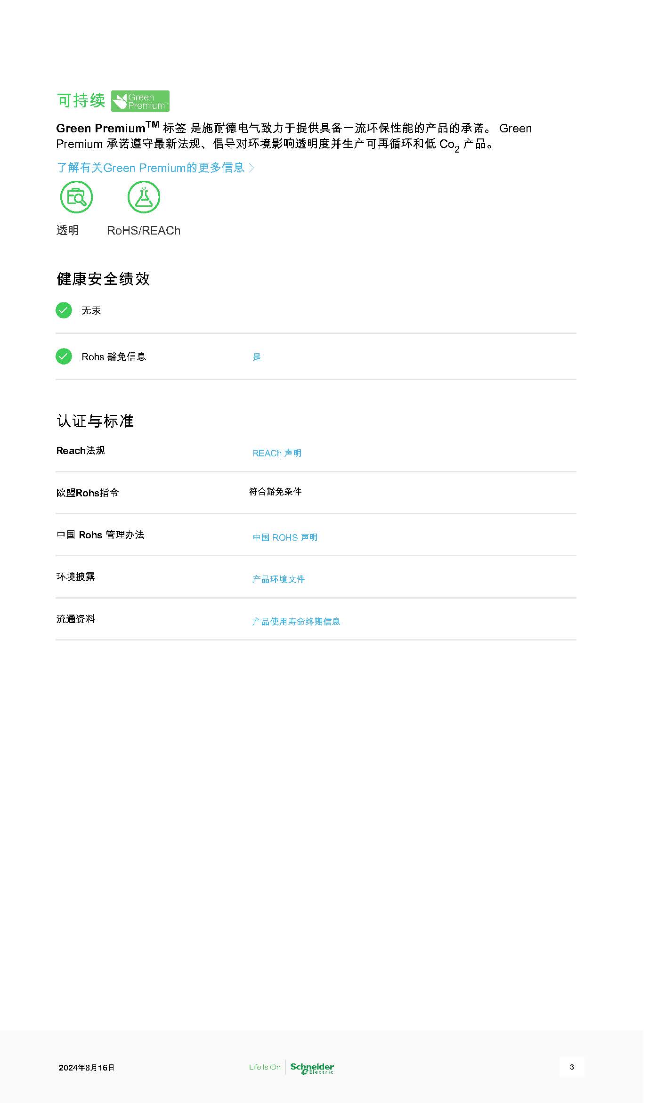Click the 可持续 section heading
The image size is (657, 1103).
[x=81, y=100]
